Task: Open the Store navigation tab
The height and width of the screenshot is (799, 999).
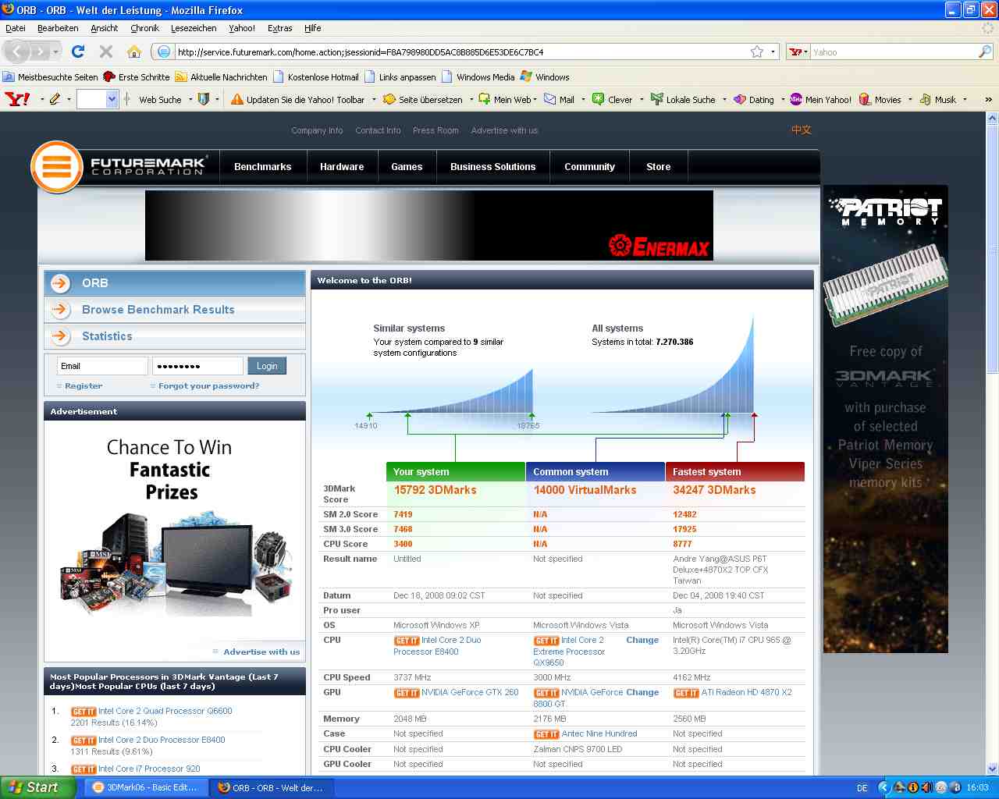Action: (x=658, y=167)
